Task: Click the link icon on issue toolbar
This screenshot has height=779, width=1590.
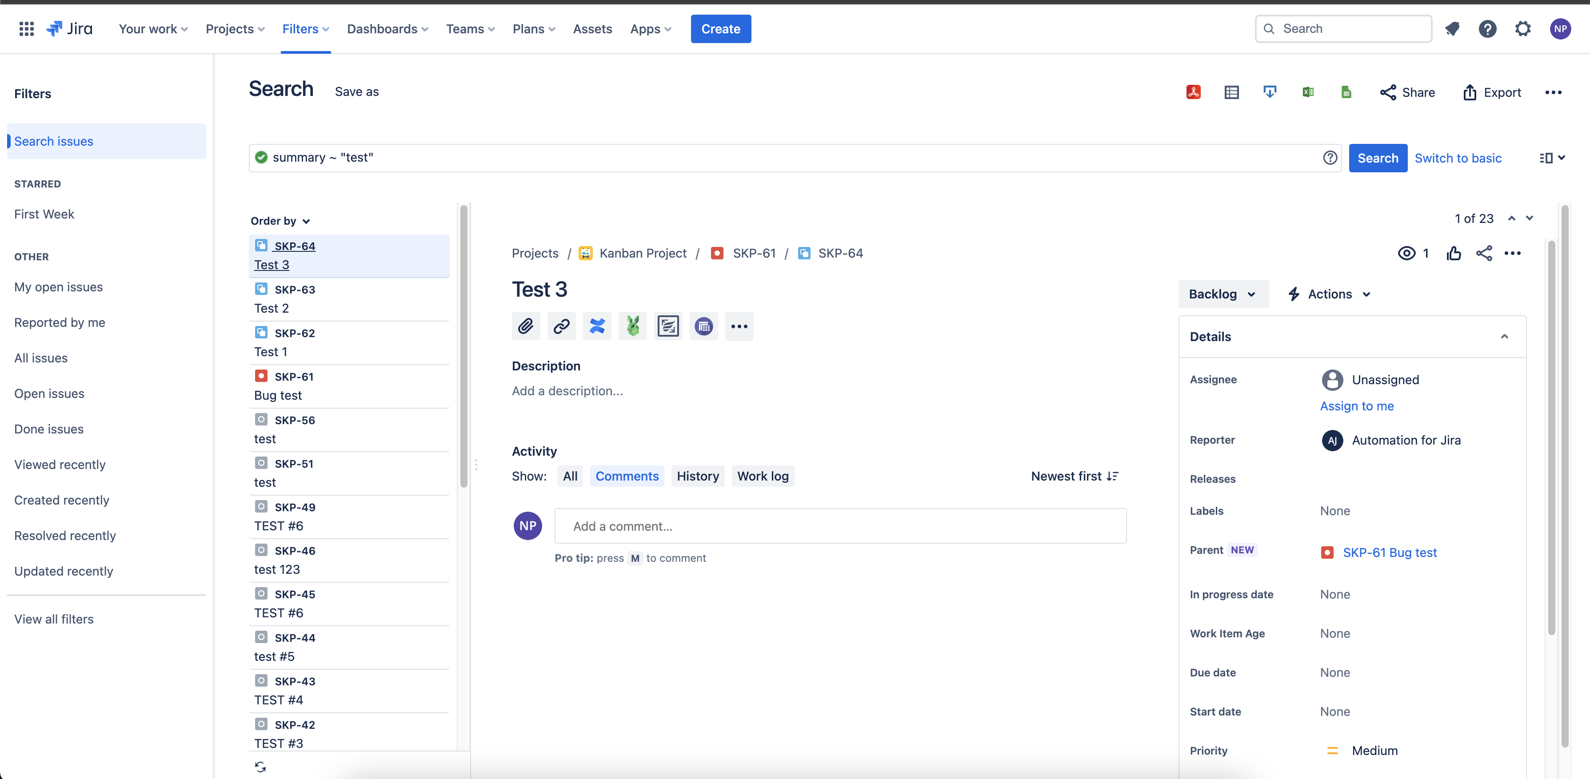Action: pos(562,326)
